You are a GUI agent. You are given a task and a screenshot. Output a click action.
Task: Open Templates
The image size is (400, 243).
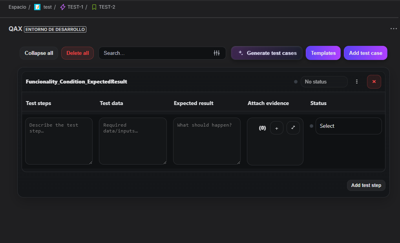[x=323, y=53]
